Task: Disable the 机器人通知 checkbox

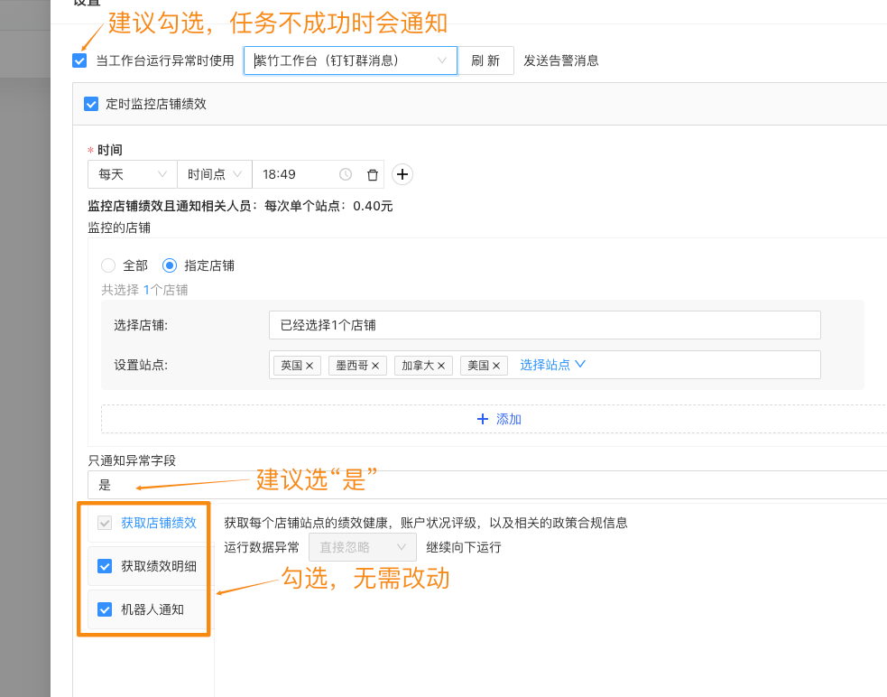Action: (105, 609)
